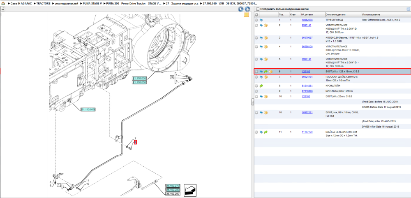Open part 9993141 link in position 5

[307, 59]
